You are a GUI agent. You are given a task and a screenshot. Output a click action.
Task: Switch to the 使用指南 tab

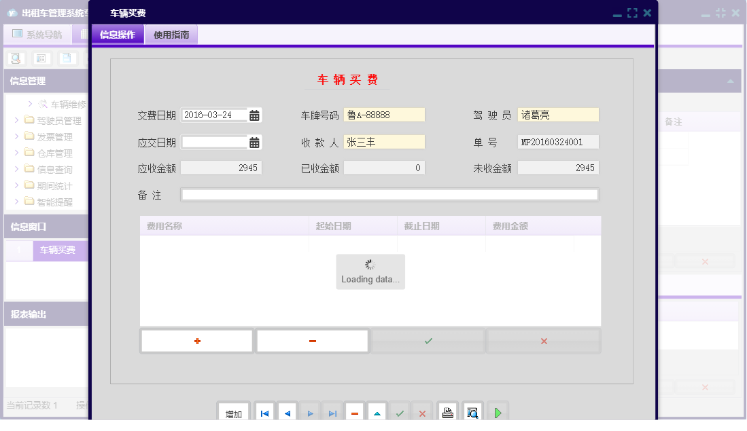(x=171, y=34)
